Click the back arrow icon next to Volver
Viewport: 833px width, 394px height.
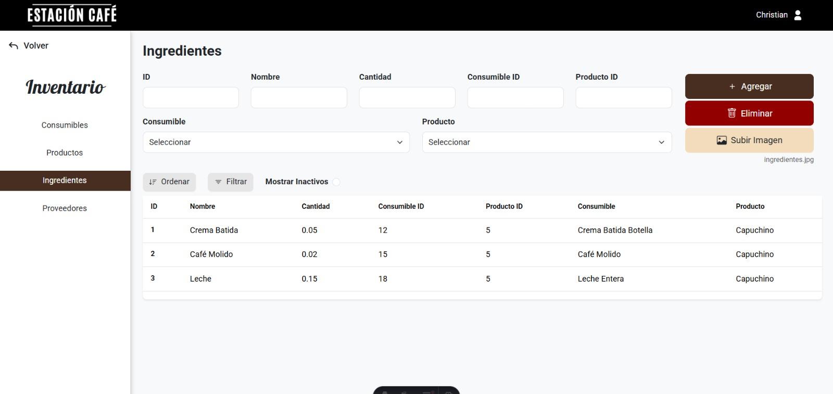click(14, 46)
